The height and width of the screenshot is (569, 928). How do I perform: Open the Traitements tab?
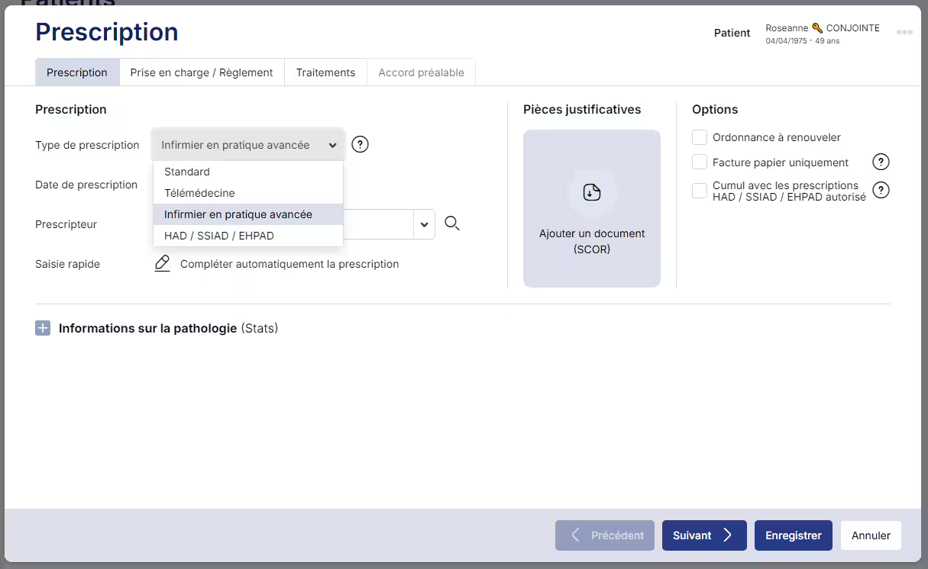tap(325, 72)
